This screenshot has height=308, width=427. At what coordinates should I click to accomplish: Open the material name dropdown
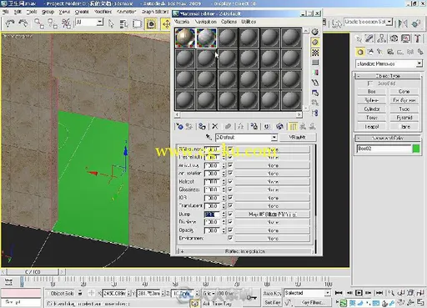point(274,137)
